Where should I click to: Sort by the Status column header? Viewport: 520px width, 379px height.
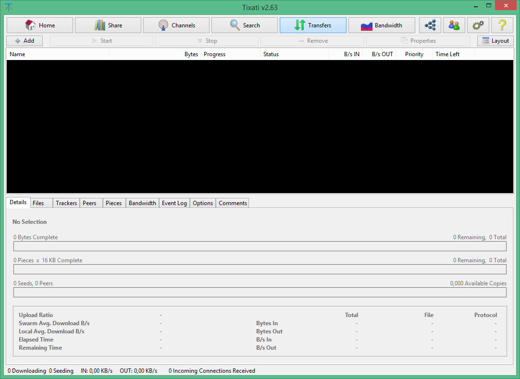[x=294, y=54]
